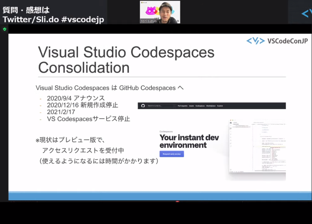
Task: Click '(使えるようになるには時間がかかります)' text
Action: click(x=99, y=161)
